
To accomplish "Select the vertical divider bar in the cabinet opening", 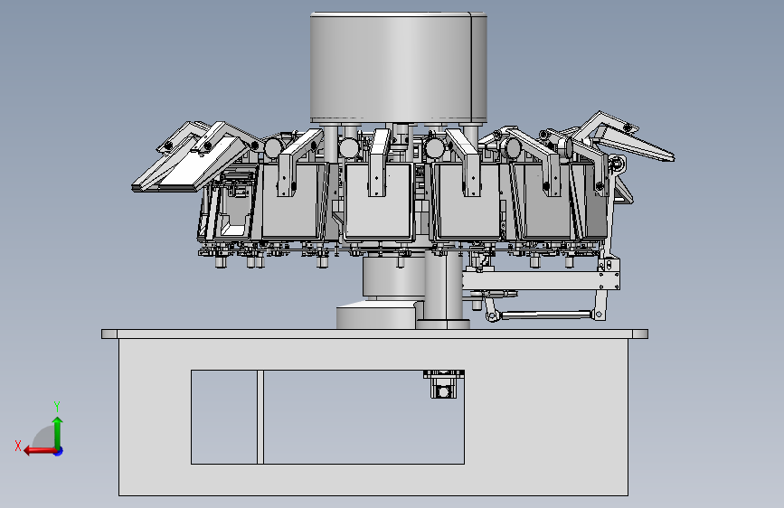I will 260,417.
